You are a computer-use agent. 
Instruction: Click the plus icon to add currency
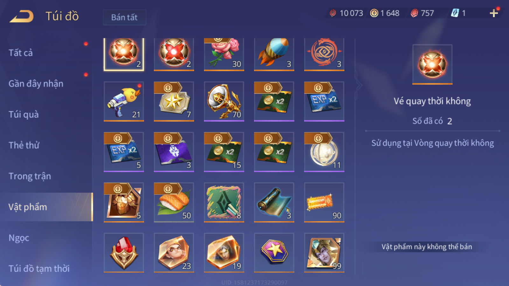[494, 13]
